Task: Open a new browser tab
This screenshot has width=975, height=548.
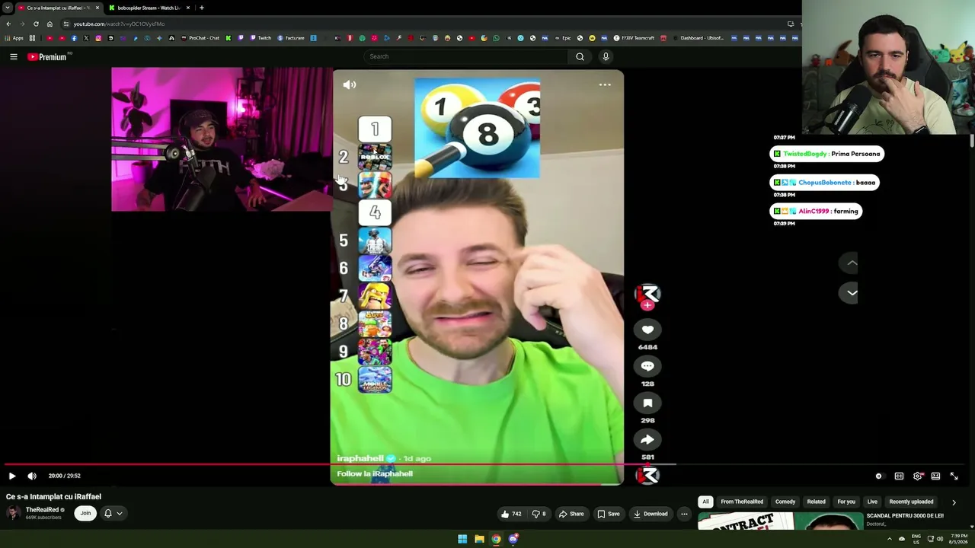Action: [x=201, y=8]
